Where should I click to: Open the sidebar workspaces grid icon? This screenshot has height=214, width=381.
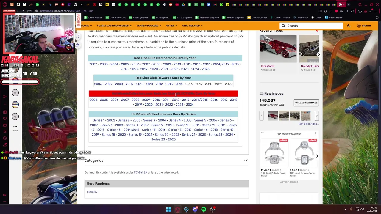[x=5, y=112]
